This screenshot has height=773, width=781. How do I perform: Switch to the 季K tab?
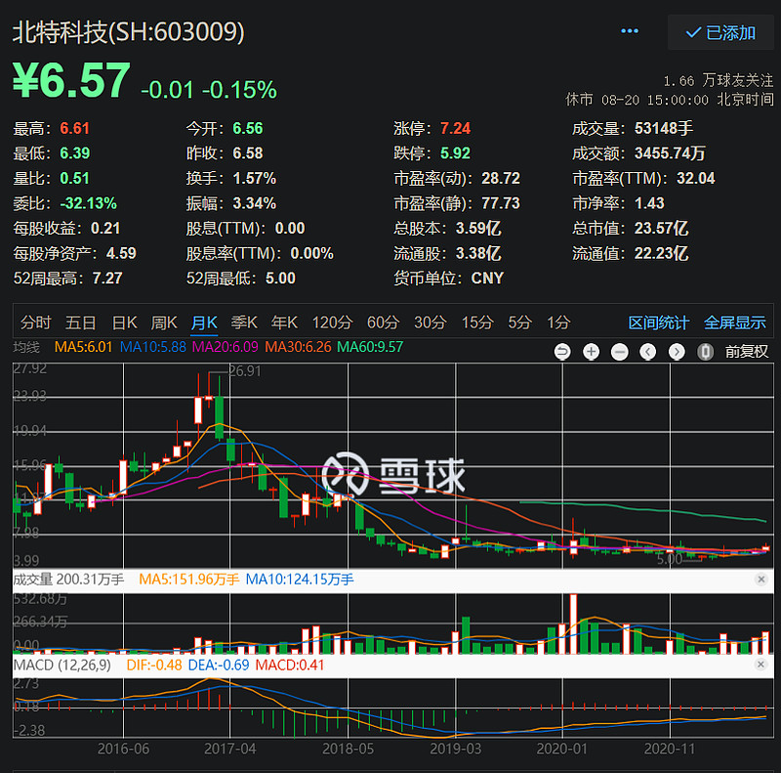(x=244, y=322)
